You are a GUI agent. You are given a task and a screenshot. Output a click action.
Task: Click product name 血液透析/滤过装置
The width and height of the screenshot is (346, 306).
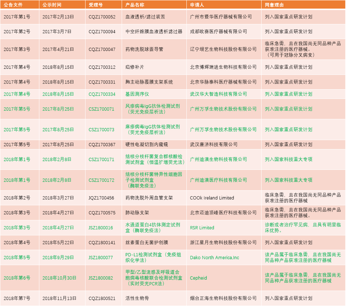click(145, 17)
